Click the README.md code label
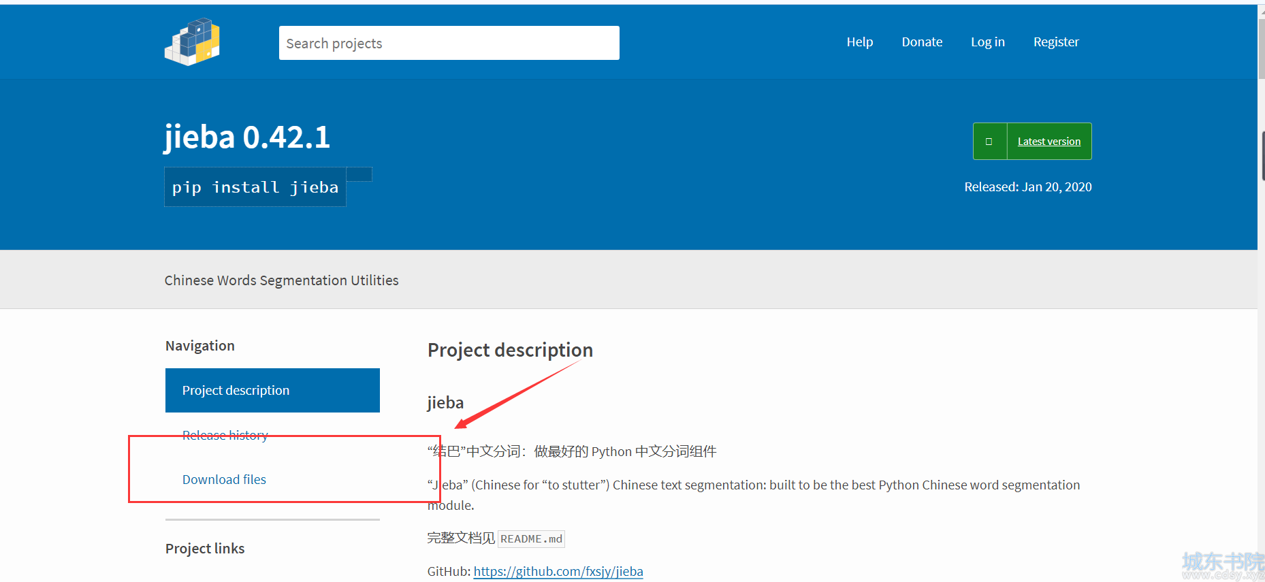 [532, 539]
